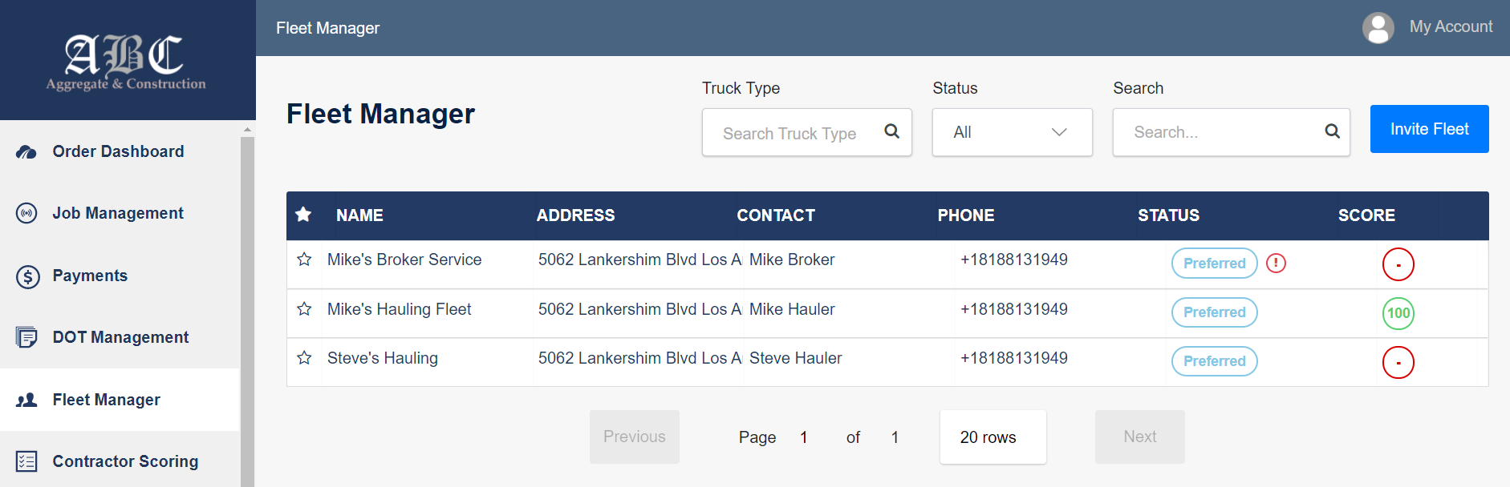Click the DOT Management document icon
1510x487 pixels.
(x=26, y=337)
